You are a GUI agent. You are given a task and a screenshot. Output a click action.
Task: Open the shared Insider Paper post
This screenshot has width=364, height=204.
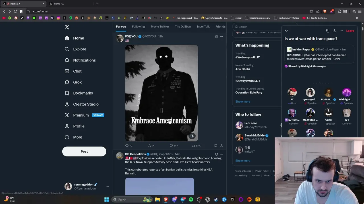point(319,54)
